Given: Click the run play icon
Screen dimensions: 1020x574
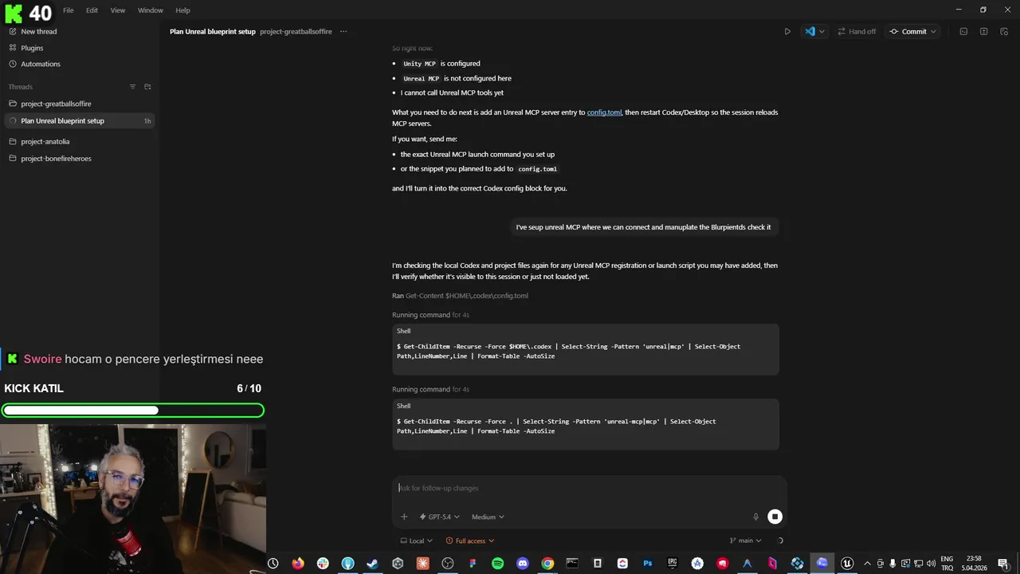Looking at the screenshot, I should coord(787,32).
